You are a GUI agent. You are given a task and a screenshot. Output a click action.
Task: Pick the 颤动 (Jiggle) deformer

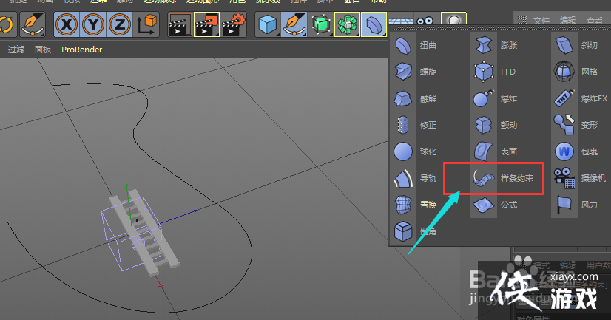click(x=496, y=125)
